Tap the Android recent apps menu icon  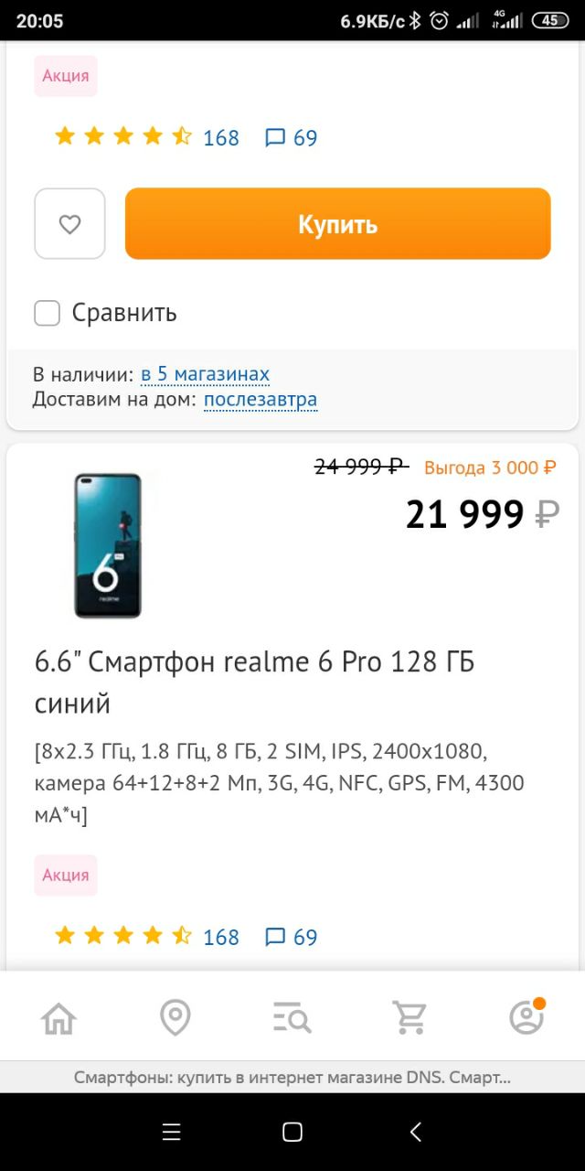pos(171,1132)
